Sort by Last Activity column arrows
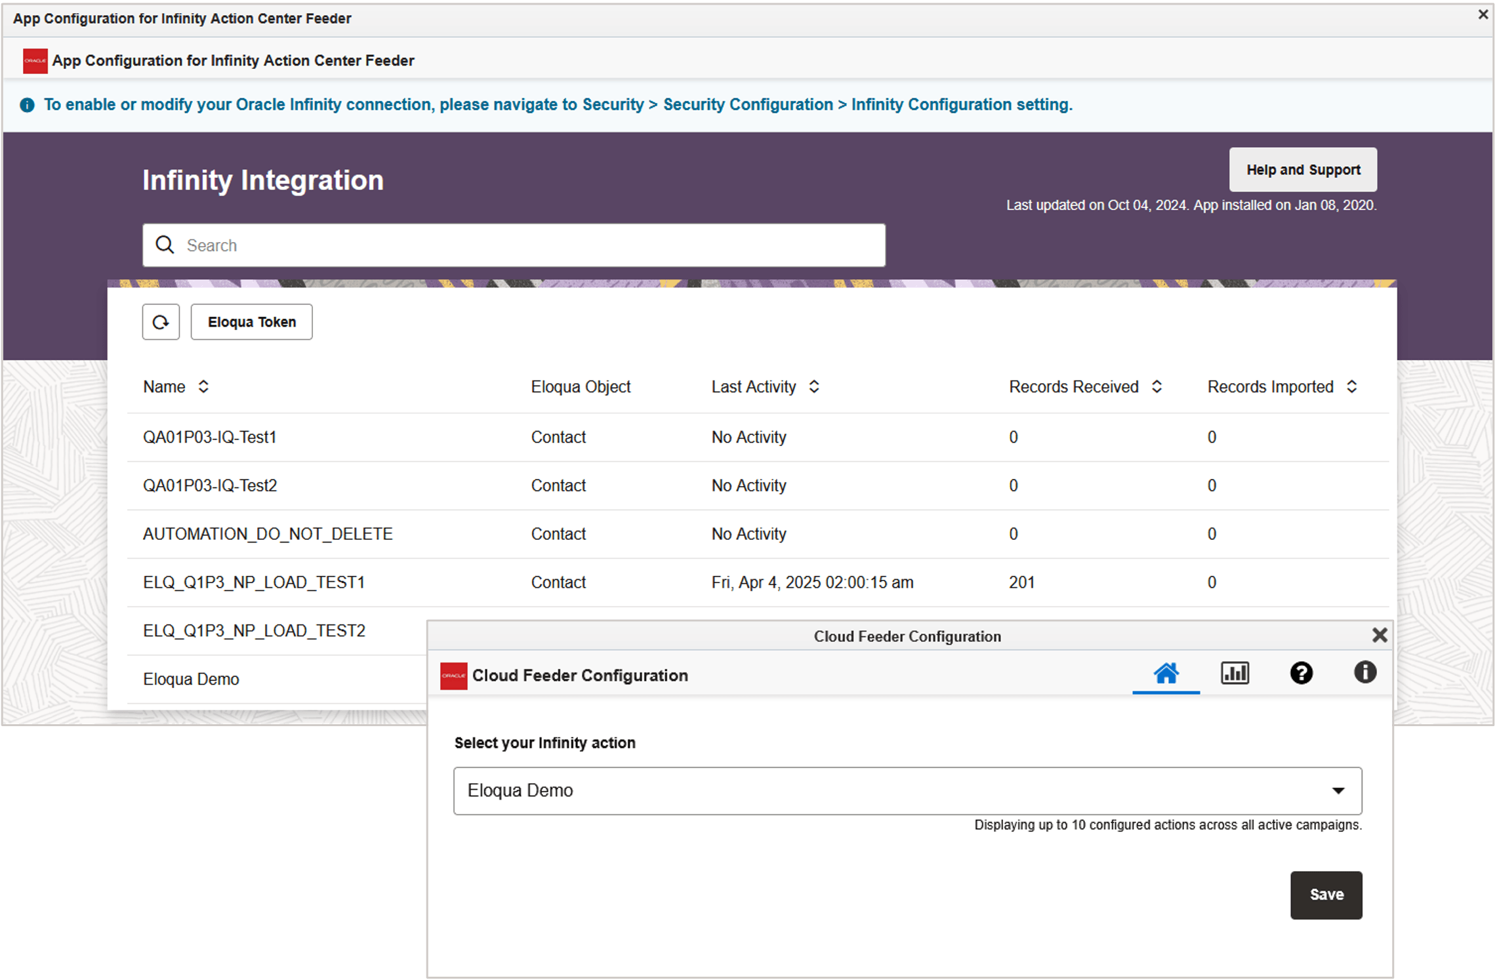 tap(813, 387)
